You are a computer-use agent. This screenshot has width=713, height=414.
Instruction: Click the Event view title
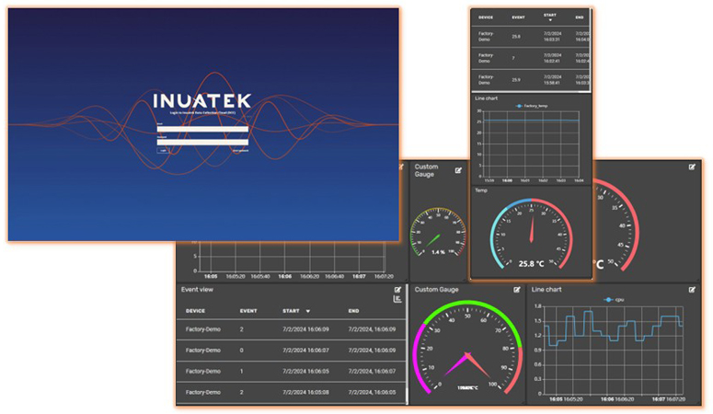click(197, 290)
